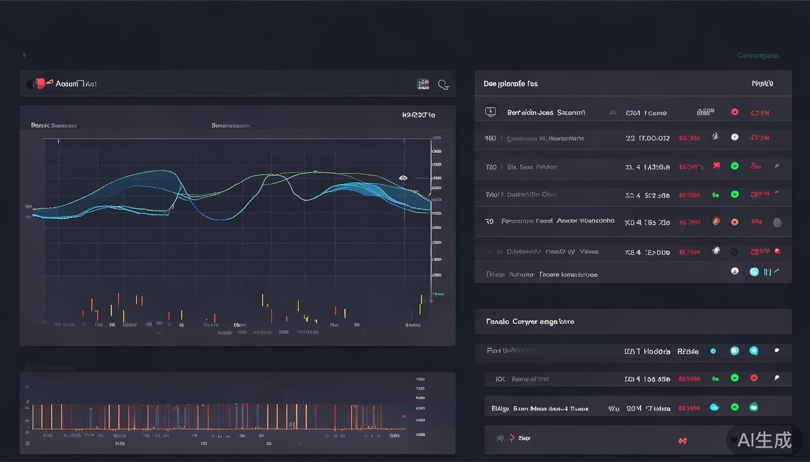Image resolution: width=810 pixels, height=462 pixels.
Task: Click the cyan data point on line chart peak
Action: (x=315, y=172)
